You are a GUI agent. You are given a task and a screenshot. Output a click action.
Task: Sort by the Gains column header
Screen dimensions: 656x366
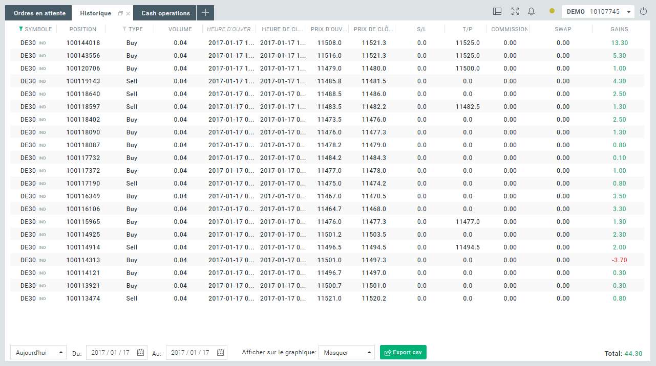tap(619, 29)
